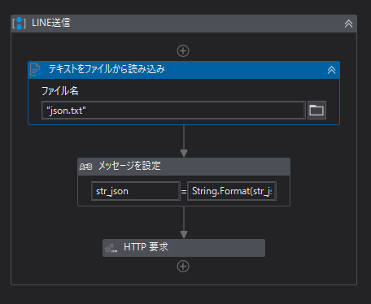
Task: Click the LINE送信 sequence icon
Action: pos(19,24)
